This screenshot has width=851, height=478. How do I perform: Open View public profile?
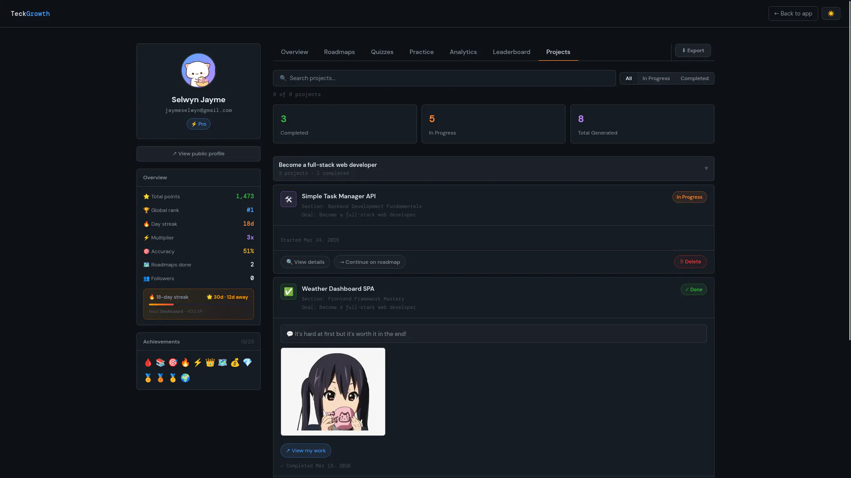[x=199, y=154]
